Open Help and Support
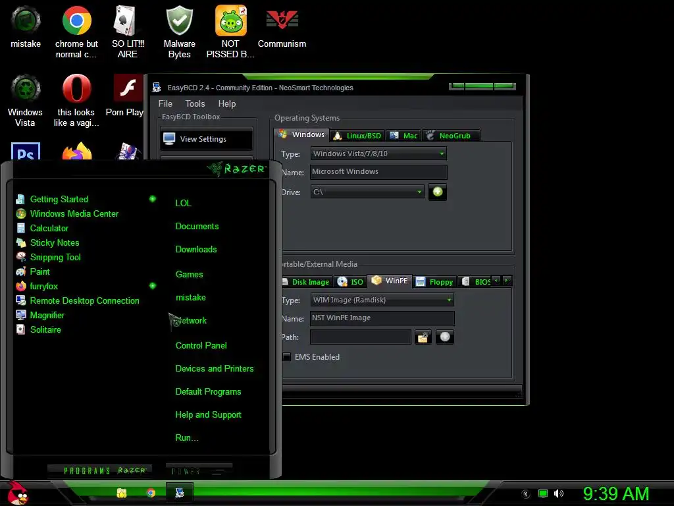This screenshot has width=674, height=506. (209, 415)
